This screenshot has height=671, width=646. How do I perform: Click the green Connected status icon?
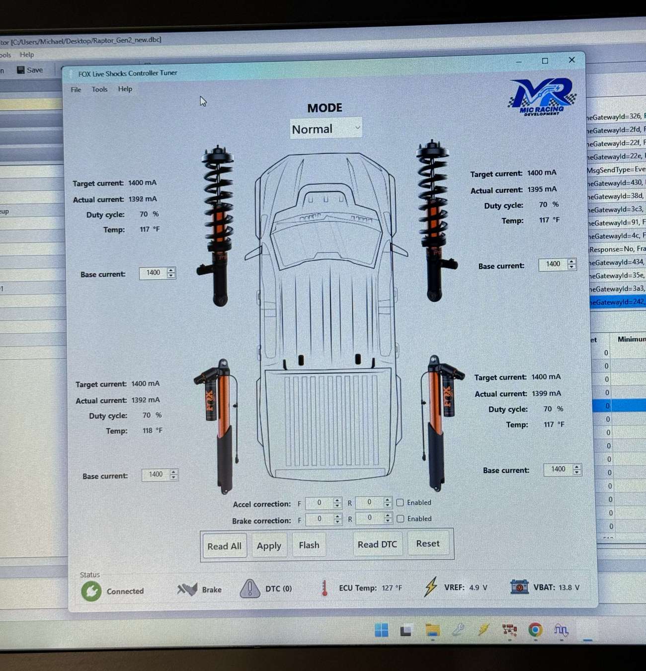[91, 591]
